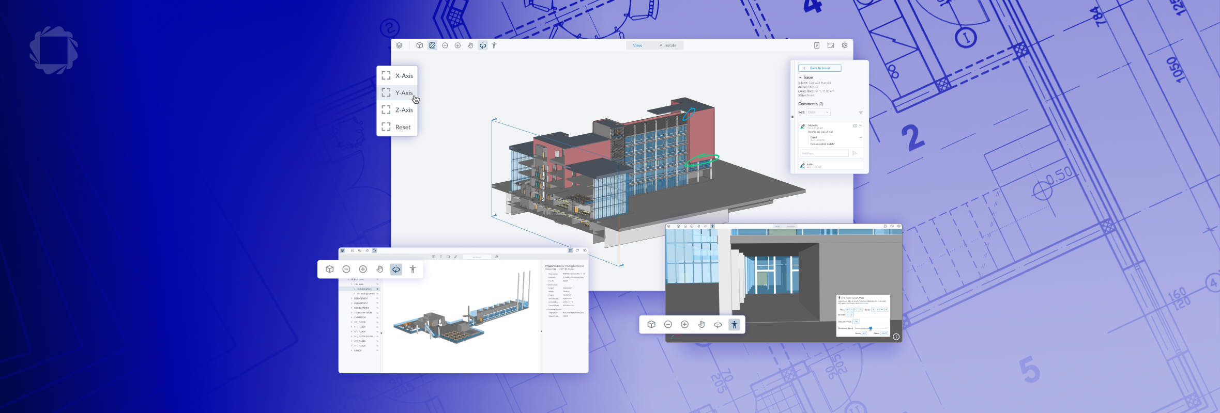Image resolution: width=1220 pixels, height=413 pixels.
Task: Click the send reply arrow icon
Action: [855, 153]
